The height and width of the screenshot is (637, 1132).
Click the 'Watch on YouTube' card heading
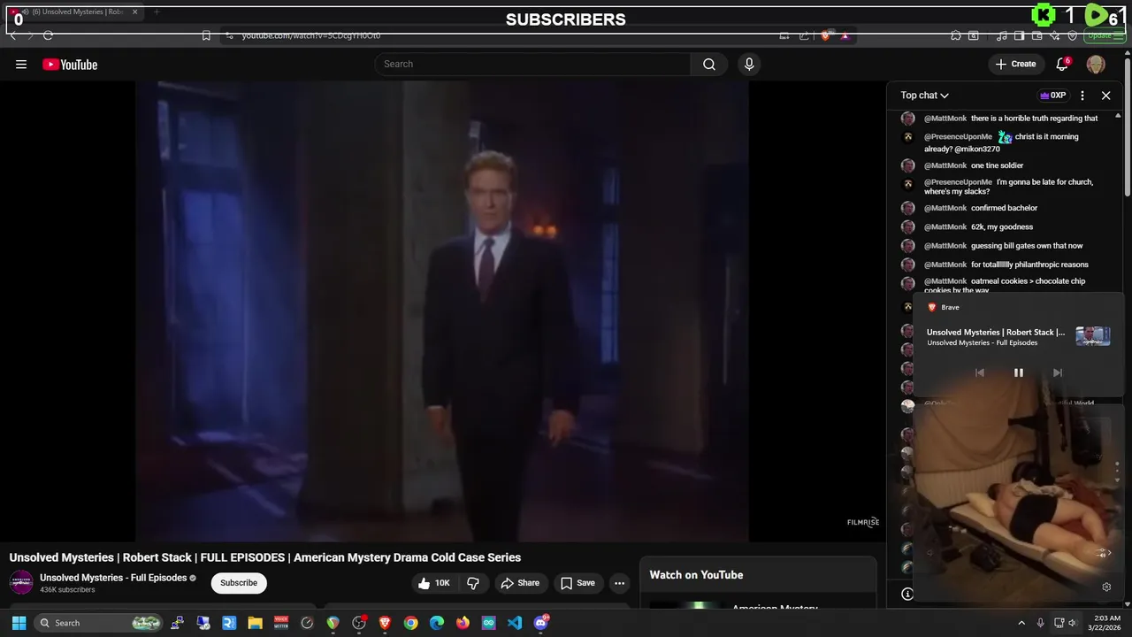[x=696, y=575]
